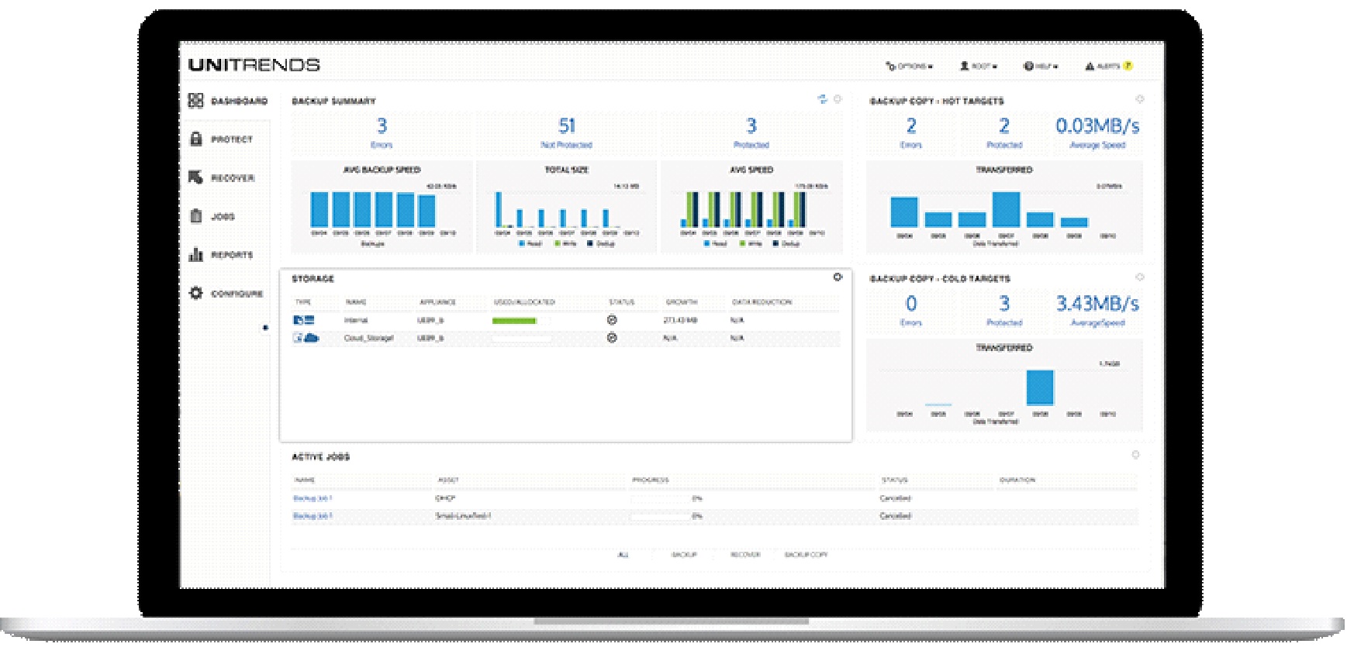Click the Internal storage type icon
1347x661 pixels.
tap(303, 320)
